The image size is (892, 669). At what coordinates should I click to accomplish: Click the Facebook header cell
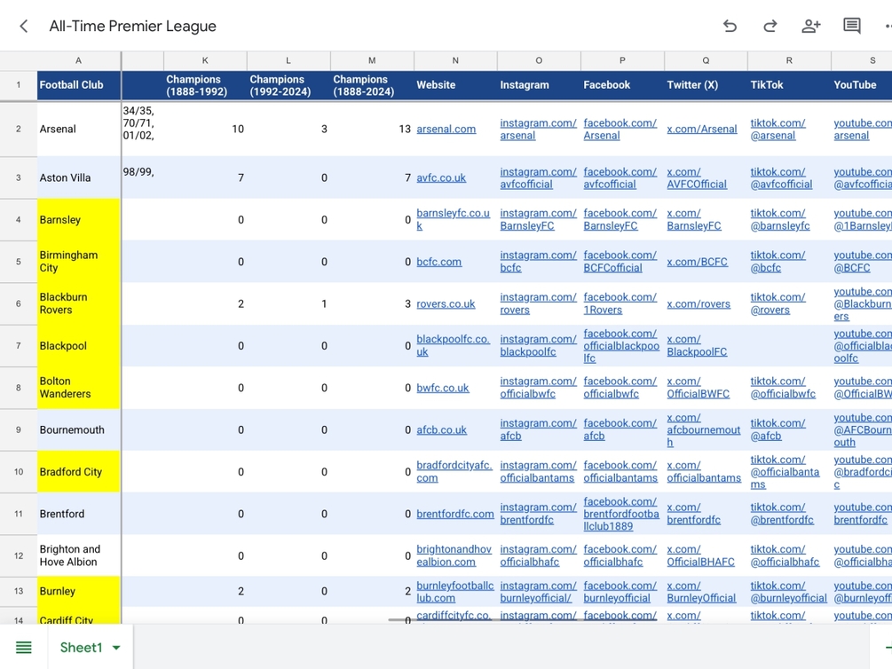(622, 85)
